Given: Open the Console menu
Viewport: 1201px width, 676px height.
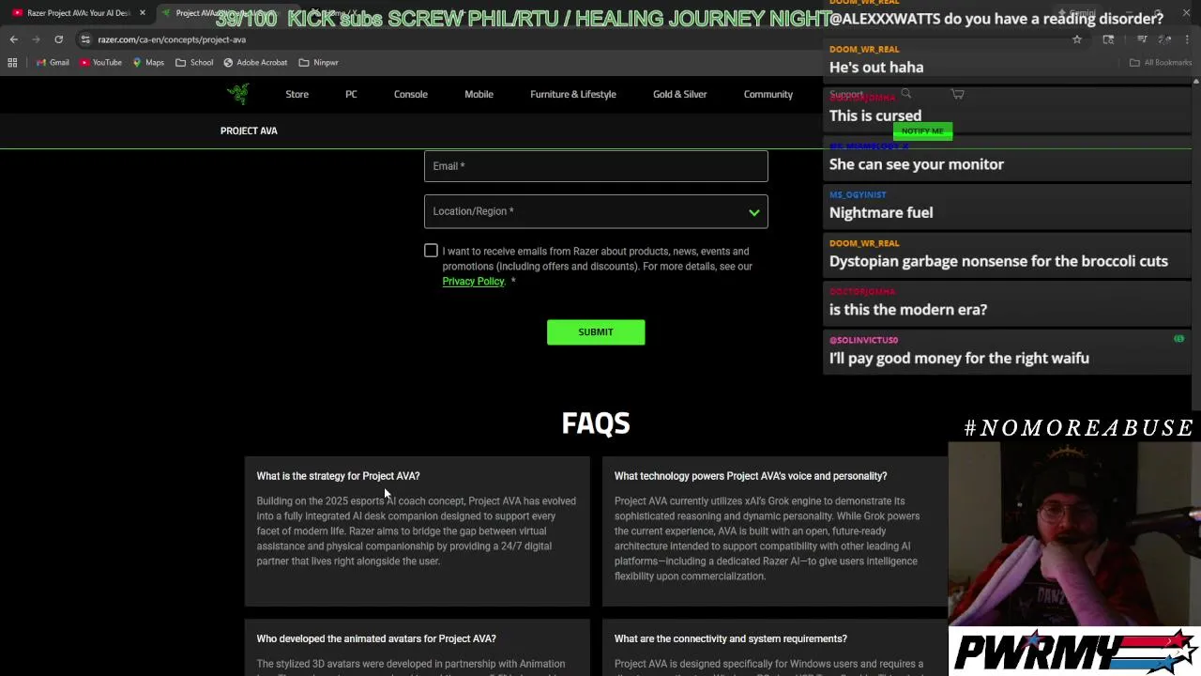Looking at the screenshot, I should tap(410, 94).
